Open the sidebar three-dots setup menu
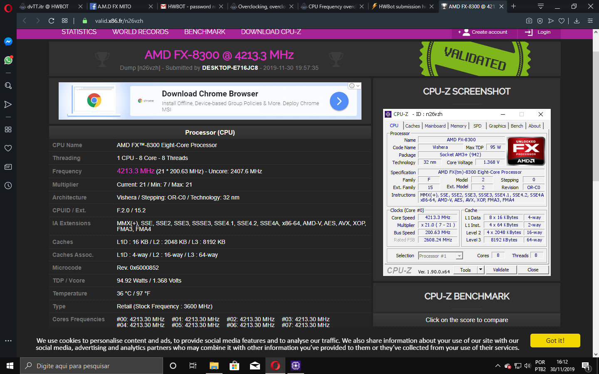This screenshot has height=374, width=599. point(8,341)
